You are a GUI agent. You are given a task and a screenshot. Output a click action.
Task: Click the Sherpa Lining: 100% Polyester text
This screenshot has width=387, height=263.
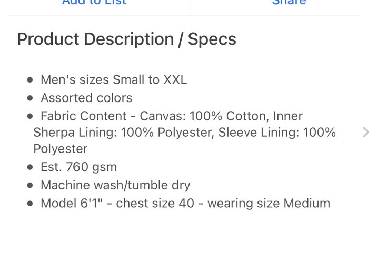(124, 133)
